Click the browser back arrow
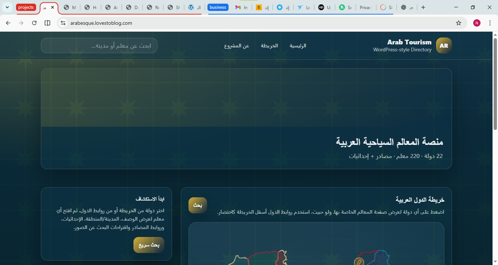The width and height of the screenshot is (498, 265). coord(8,23)
